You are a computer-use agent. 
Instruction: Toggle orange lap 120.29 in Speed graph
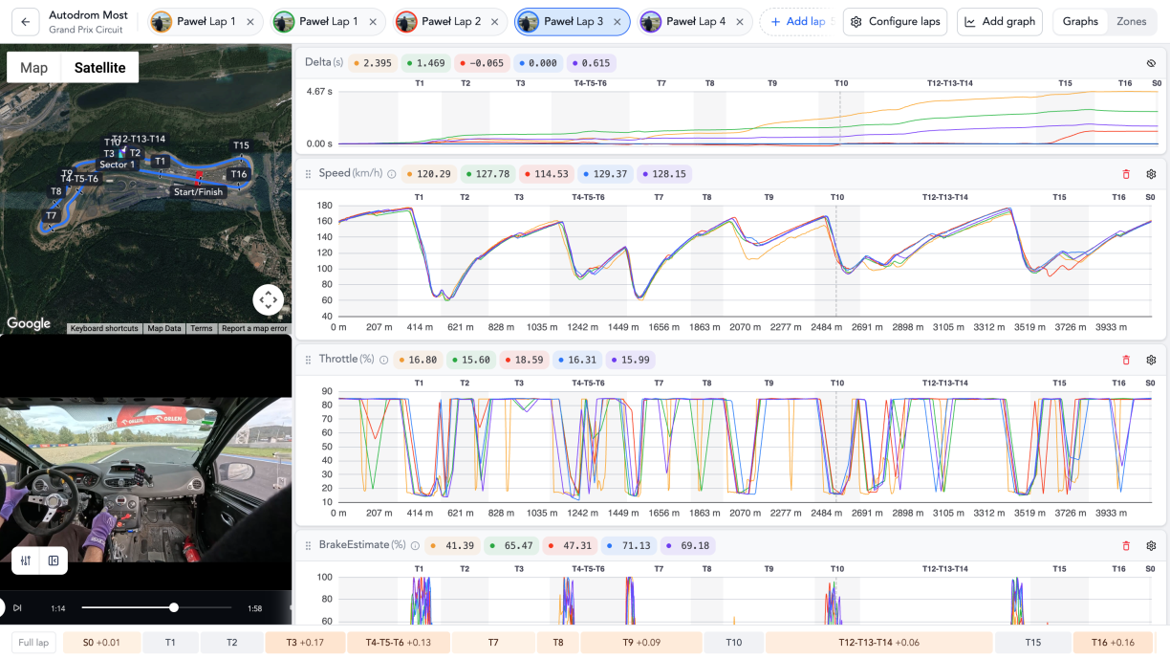429,174
